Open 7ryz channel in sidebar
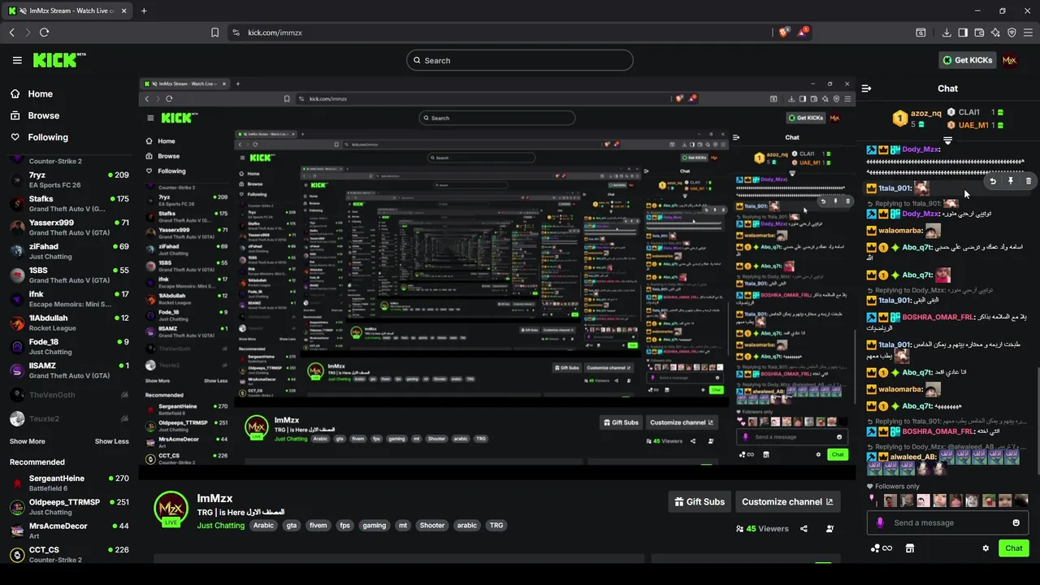Screen dimensions: 1040x585 coord(69,180)
